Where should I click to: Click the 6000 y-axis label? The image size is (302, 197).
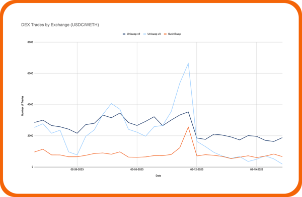pos(30,73)
